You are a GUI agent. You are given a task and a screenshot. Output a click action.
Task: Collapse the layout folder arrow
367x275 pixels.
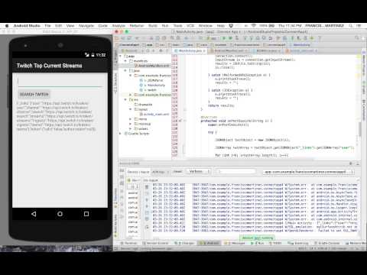click(130, 109)
